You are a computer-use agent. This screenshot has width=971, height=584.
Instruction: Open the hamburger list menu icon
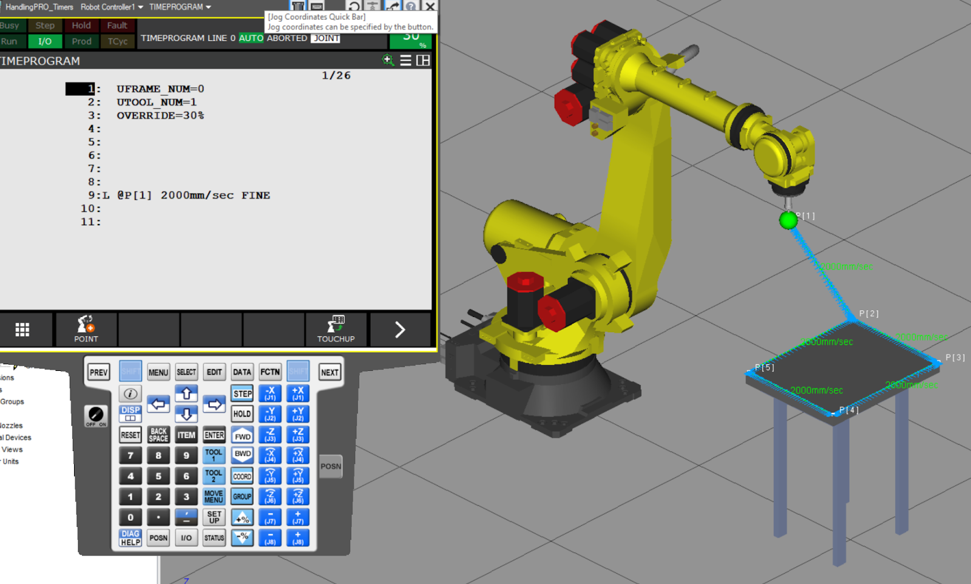pos(405,60)
